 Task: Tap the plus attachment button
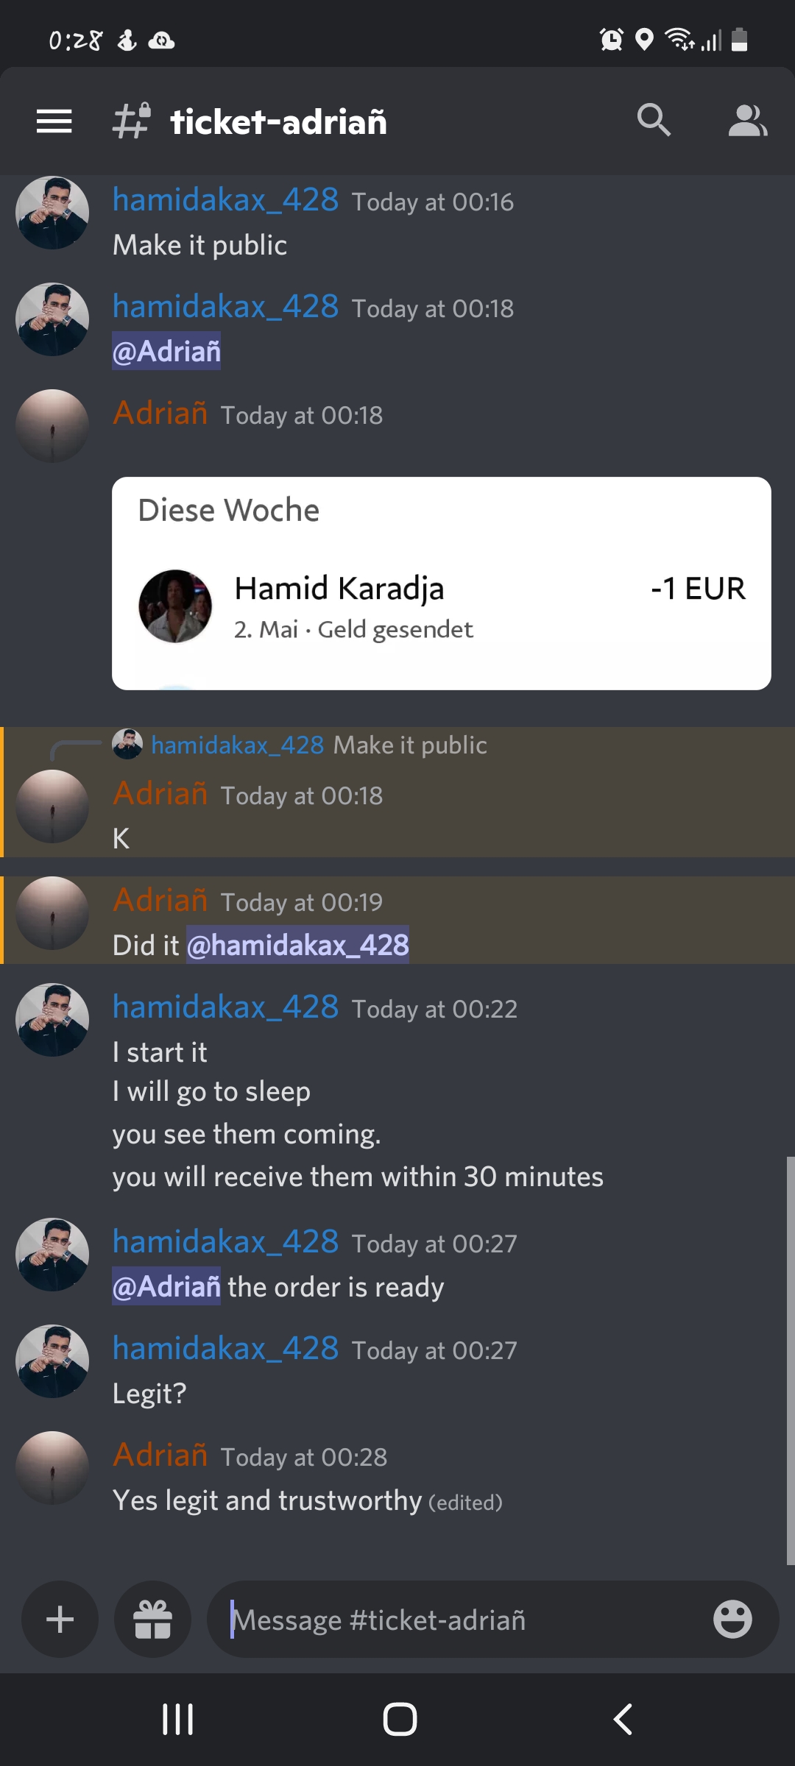click(60, 1619)
